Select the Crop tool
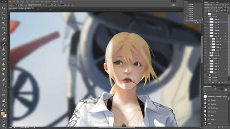This screenshot has height=129, width=230. 4,28
